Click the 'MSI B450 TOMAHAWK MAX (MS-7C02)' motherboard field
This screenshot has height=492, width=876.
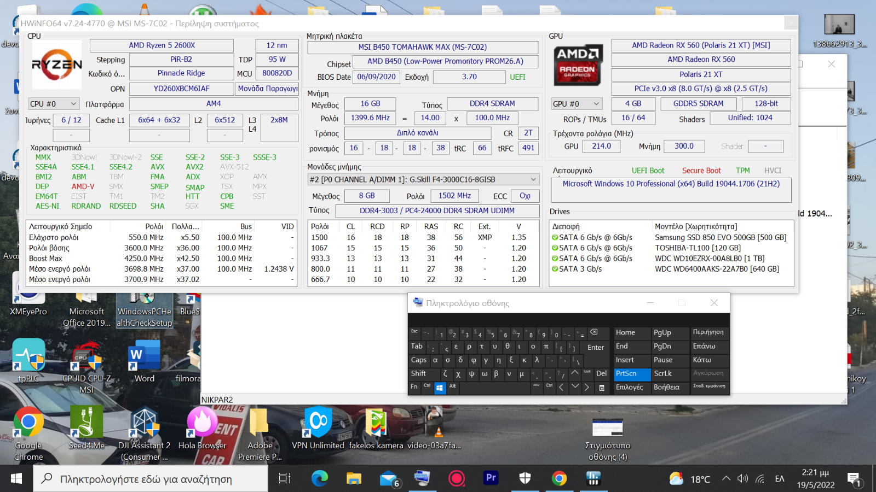(x=423, y=47)
